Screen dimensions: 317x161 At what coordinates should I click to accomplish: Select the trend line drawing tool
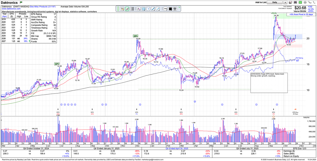pos(153,9)
